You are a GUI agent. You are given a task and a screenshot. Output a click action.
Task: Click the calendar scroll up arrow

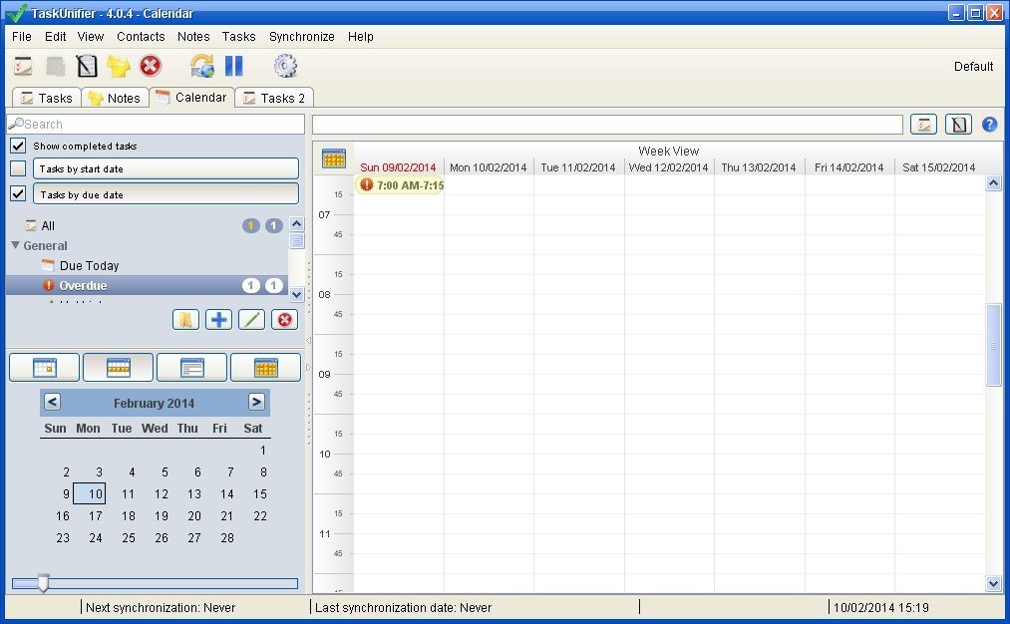coord(993,183)
